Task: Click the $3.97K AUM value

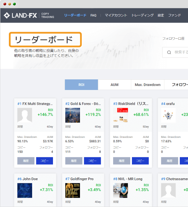Action: pos(48,141)
